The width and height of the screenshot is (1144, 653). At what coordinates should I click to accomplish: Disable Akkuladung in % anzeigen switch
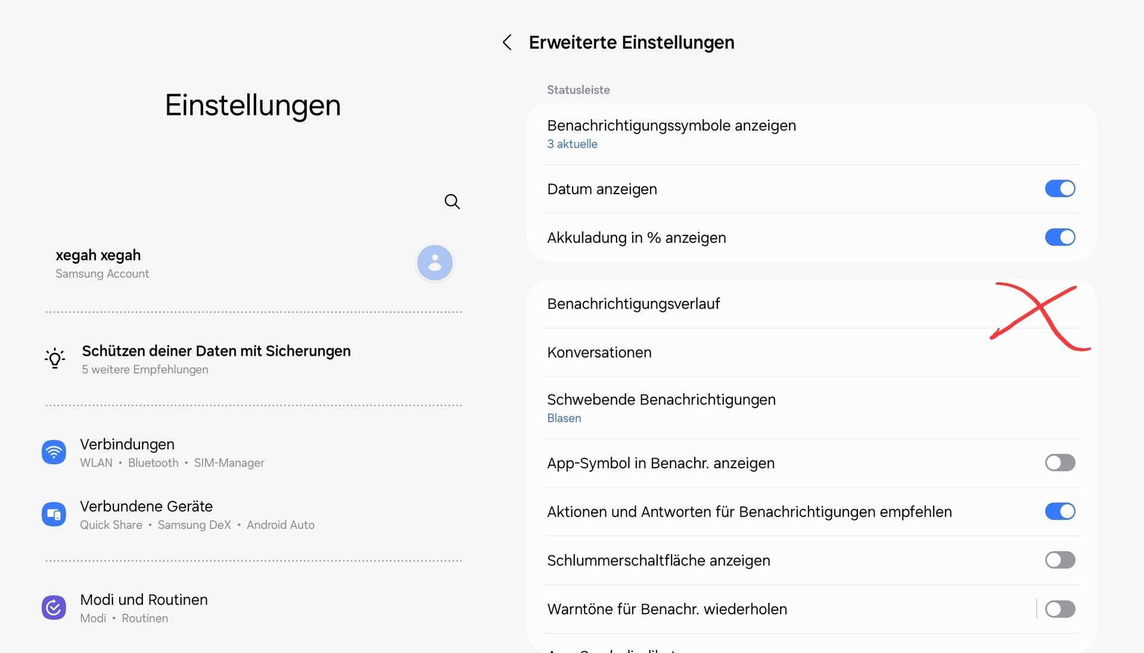pos(1060,237)
